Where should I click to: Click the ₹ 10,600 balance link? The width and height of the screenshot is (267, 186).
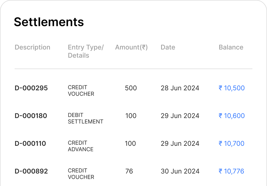231,116
